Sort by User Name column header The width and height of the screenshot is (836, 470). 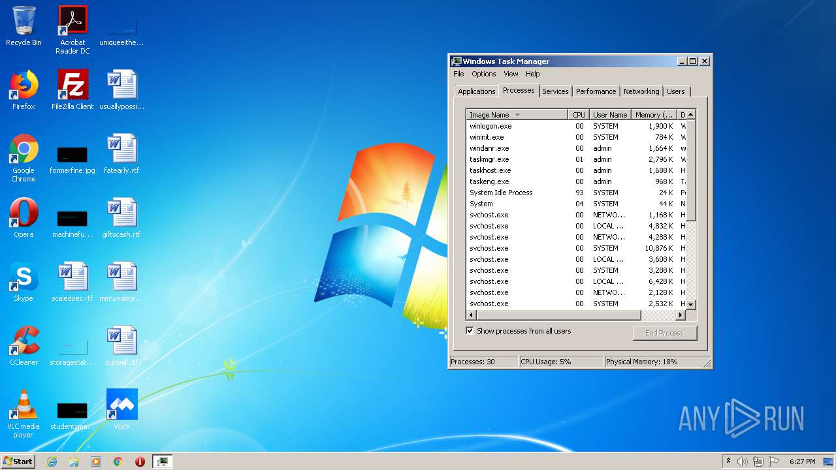(610, 114)
